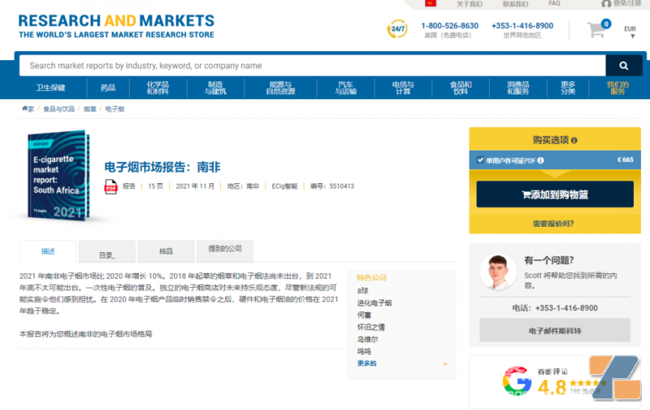Click the US phone number 1-800-526-8630

[450, 26]
